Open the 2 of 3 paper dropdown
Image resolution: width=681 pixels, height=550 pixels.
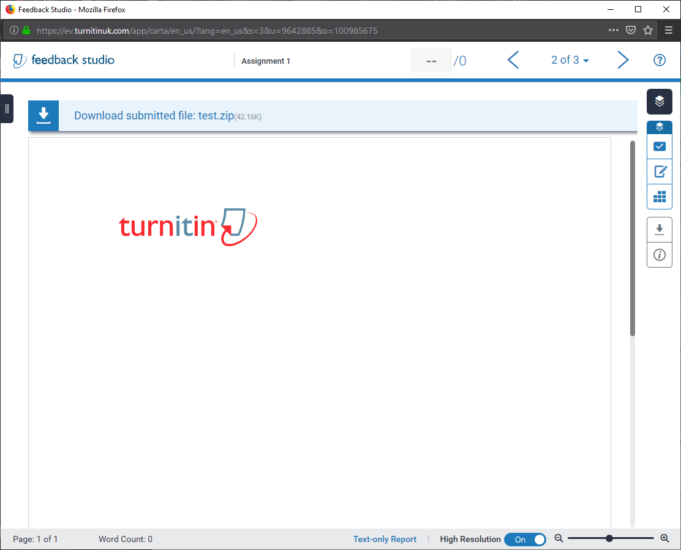[570, 61]
